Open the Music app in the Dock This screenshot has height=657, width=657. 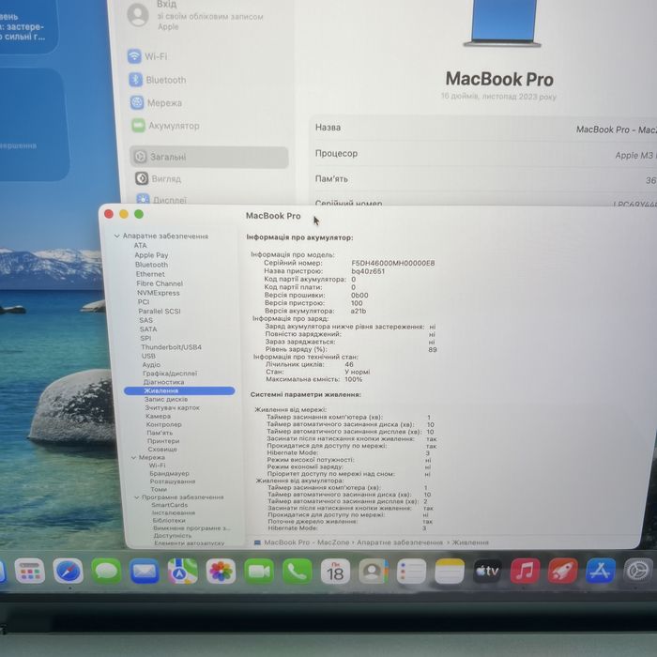pyautogui.click(x=525, y=571)
